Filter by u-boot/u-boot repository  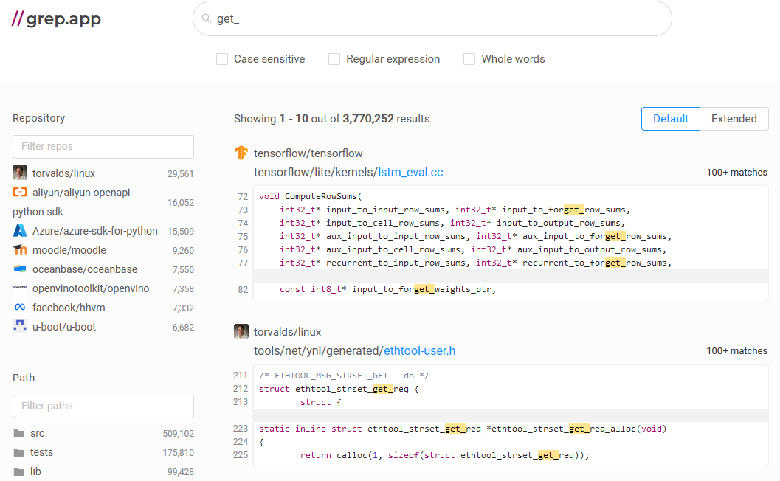64,328
